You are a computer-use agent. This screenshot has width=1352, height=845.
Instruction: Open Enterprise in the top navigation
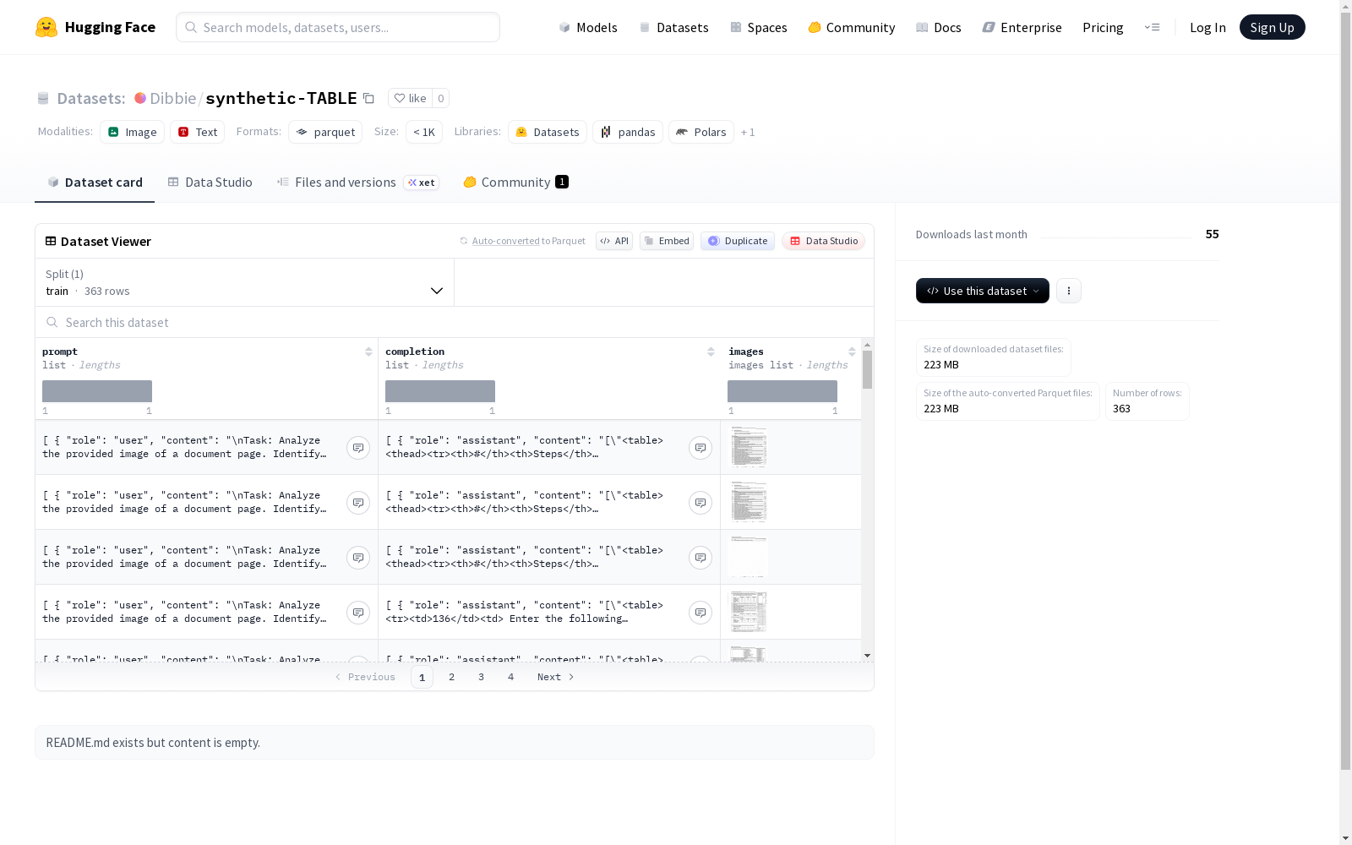click(1022, 27)
